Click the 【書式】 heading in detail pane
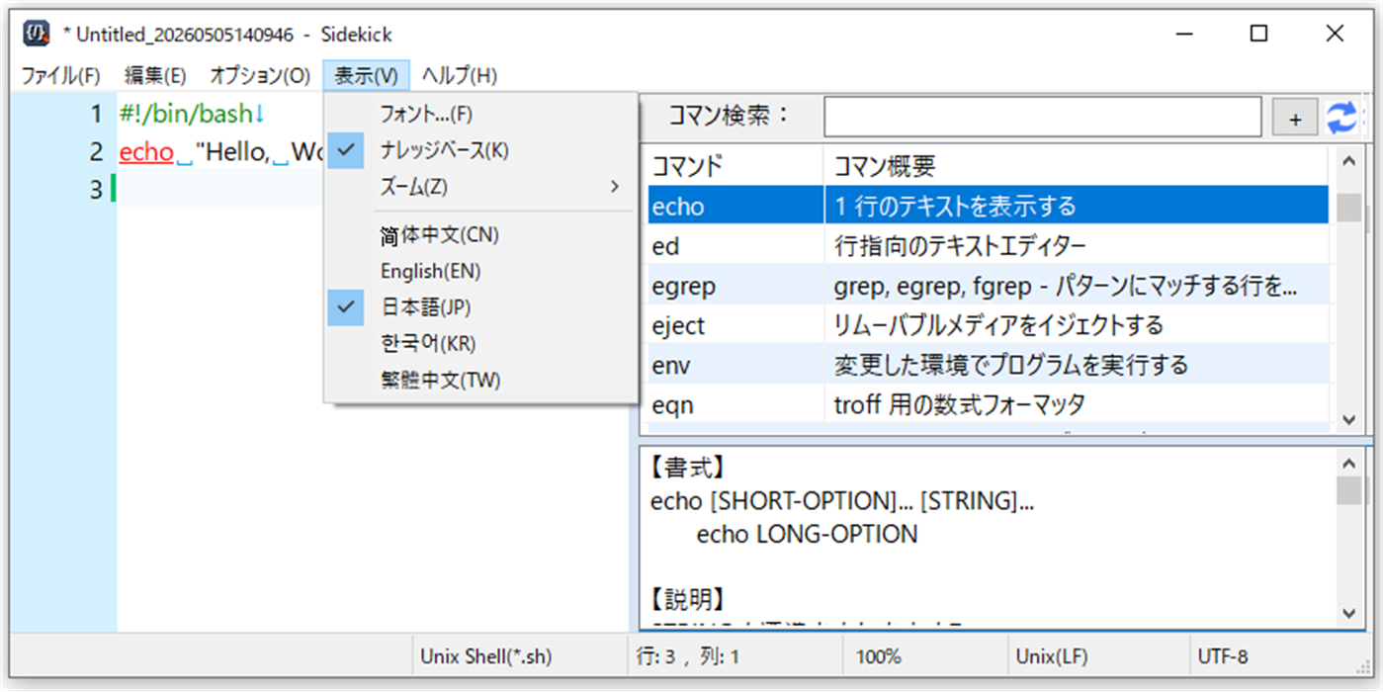The width and height of the screenshot is (1383, 692). pos(687,468)
